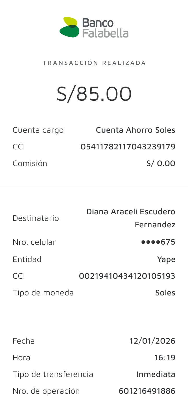The width and height of the screenshot is (188, 407).
Task: Select the source CCI number 05411782117043239179
Action: point(128,147)
